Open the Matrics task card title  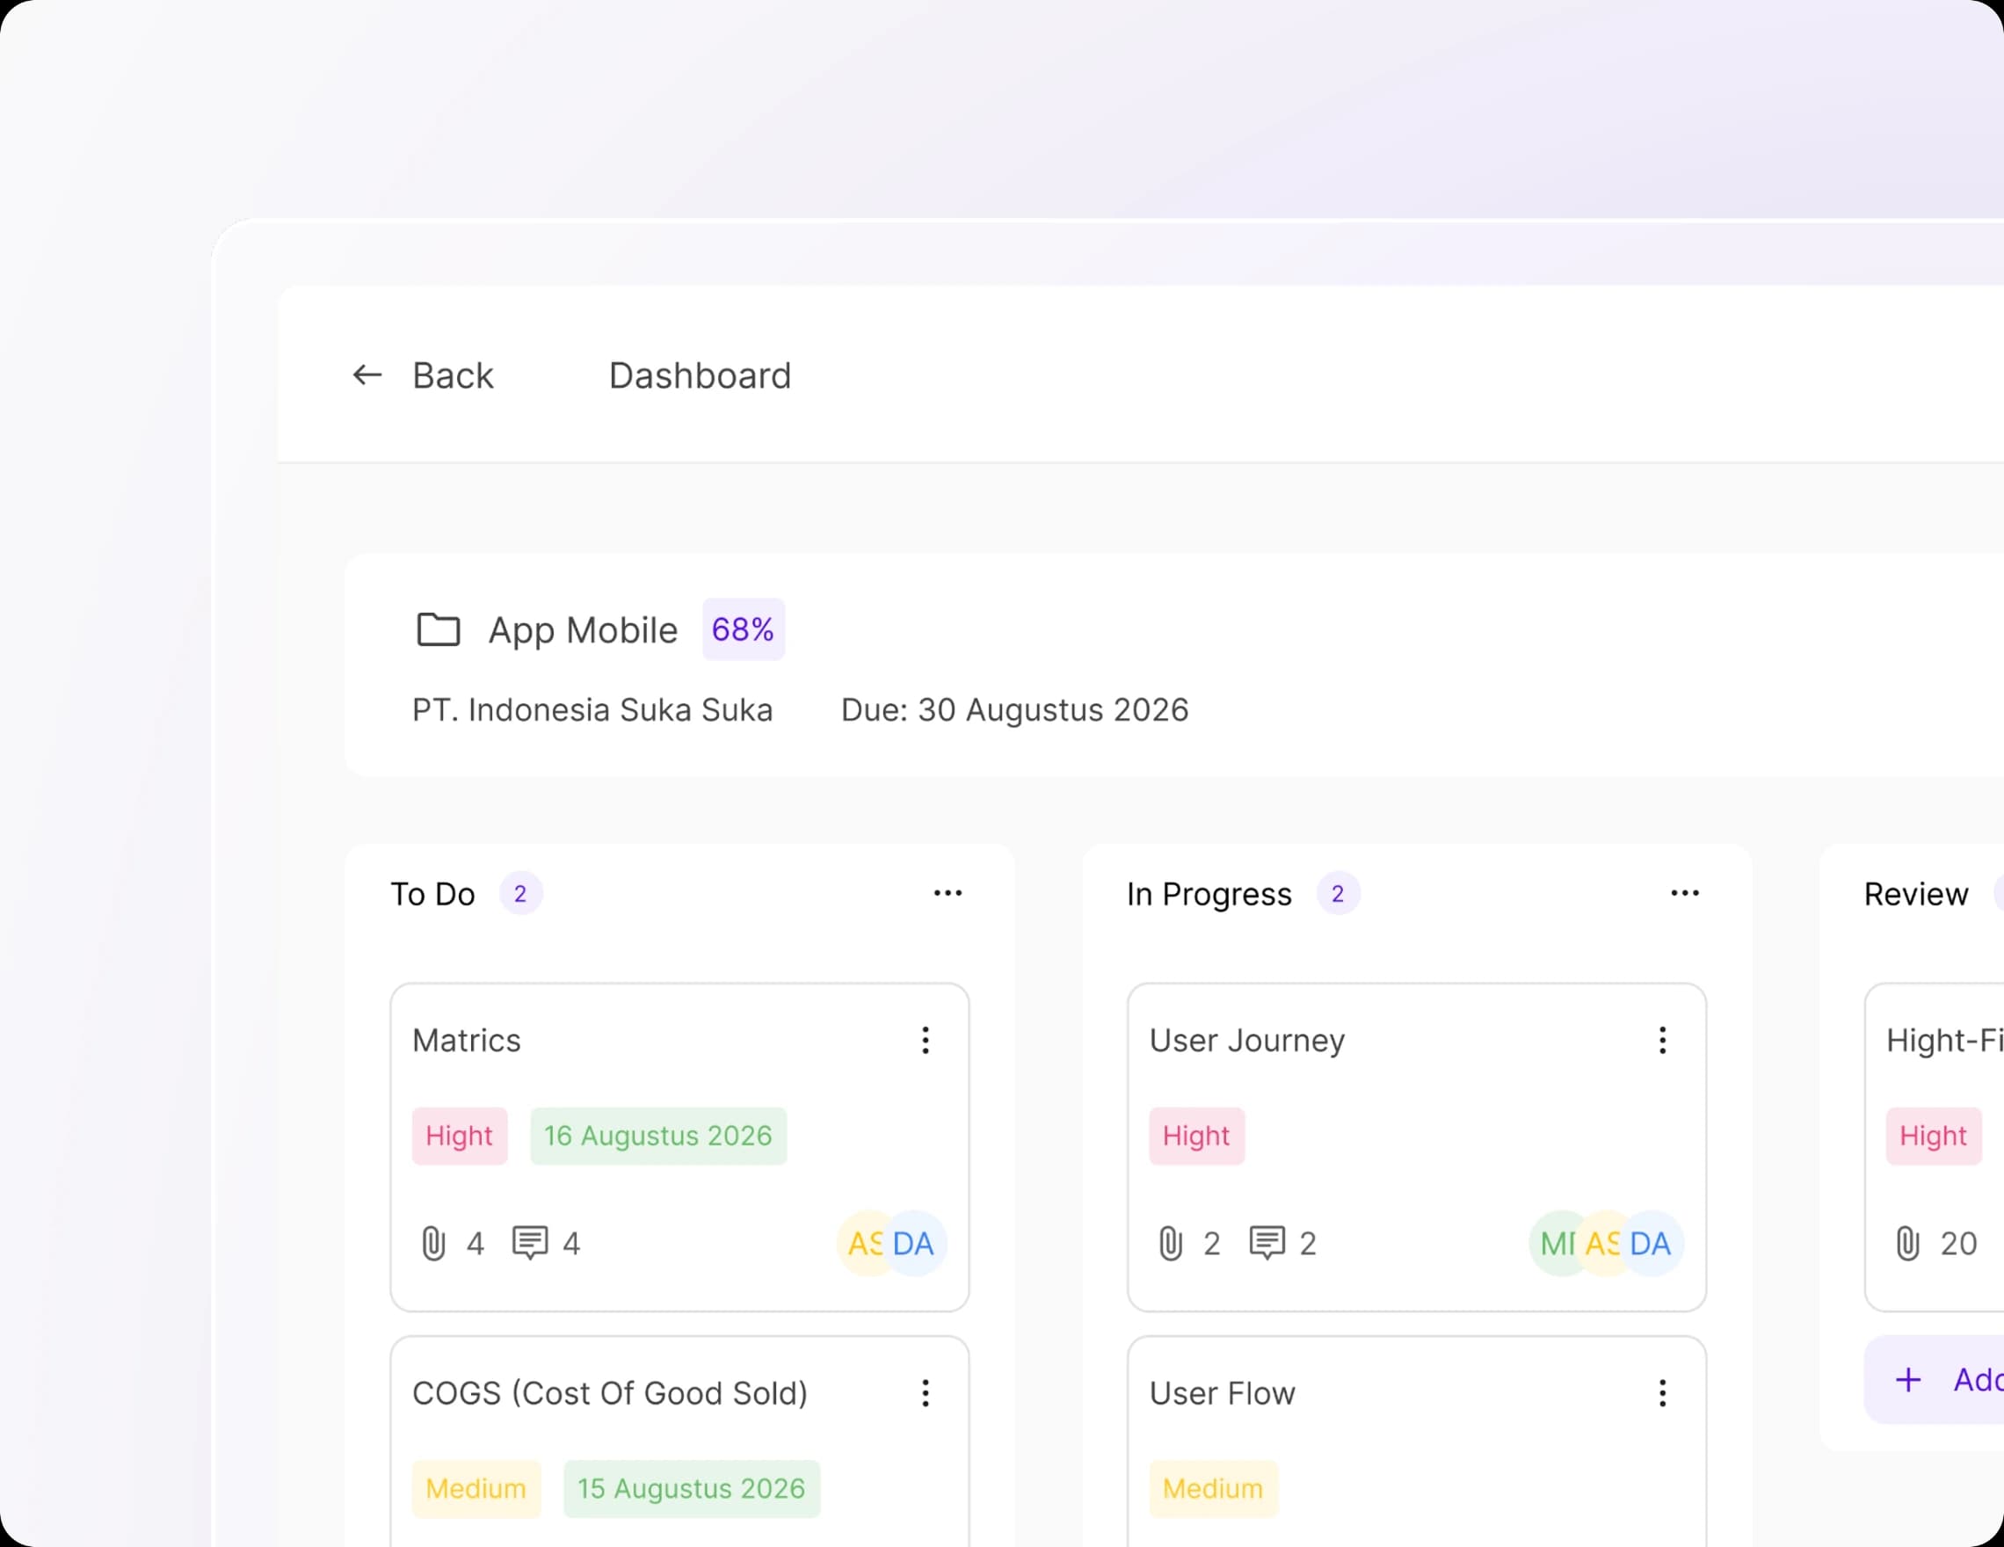[x=466, y=1041]
